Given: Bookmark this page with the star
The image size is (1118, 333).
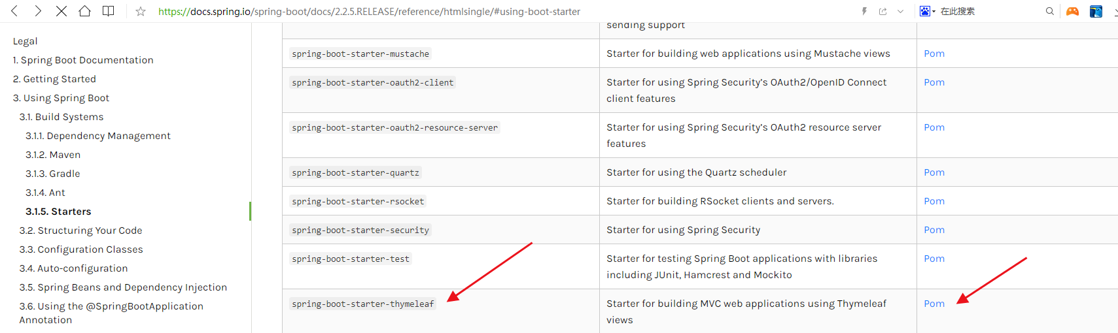Looking at the screenshot, I should pos(141,11).
